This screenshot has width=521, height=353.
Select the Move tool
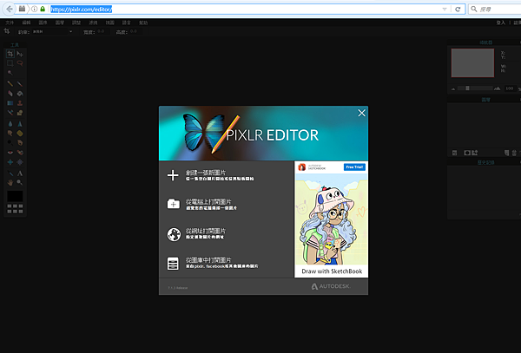[20, 54]
